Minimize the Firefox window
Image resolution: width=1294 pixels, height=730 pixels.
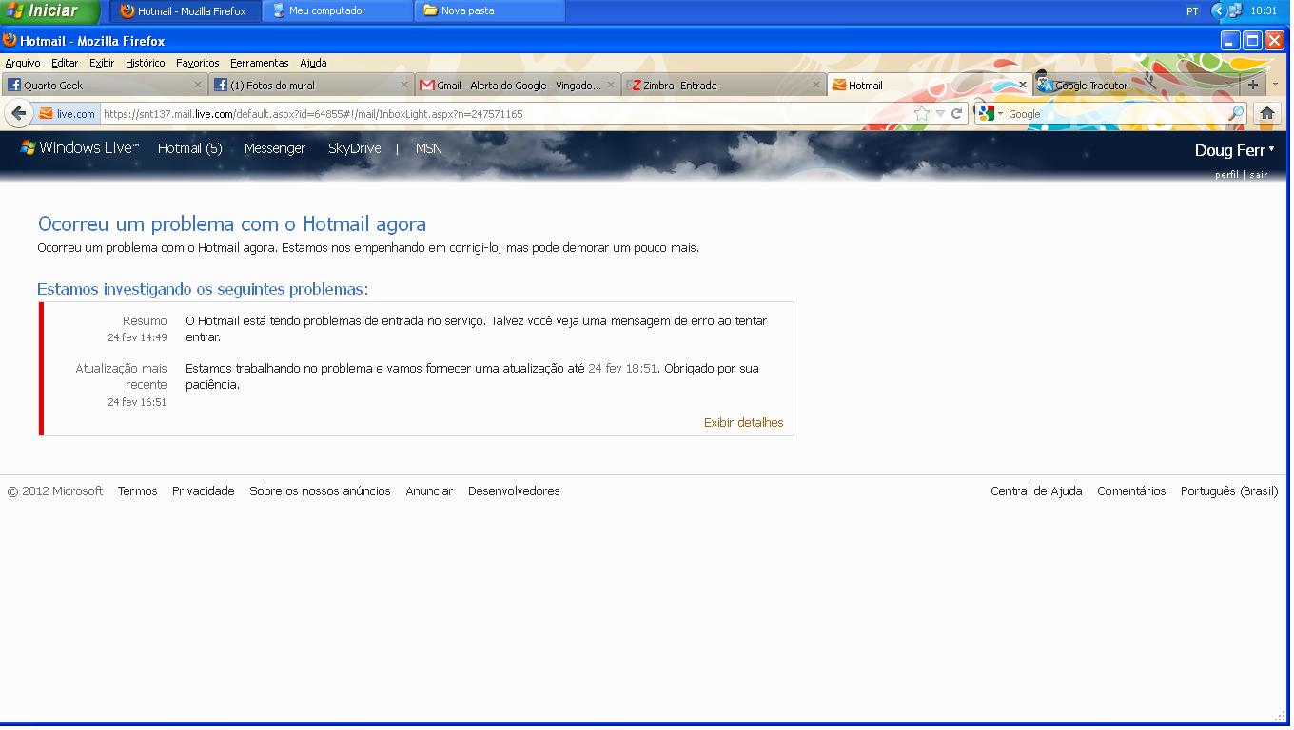click(x=1231, y=40)
